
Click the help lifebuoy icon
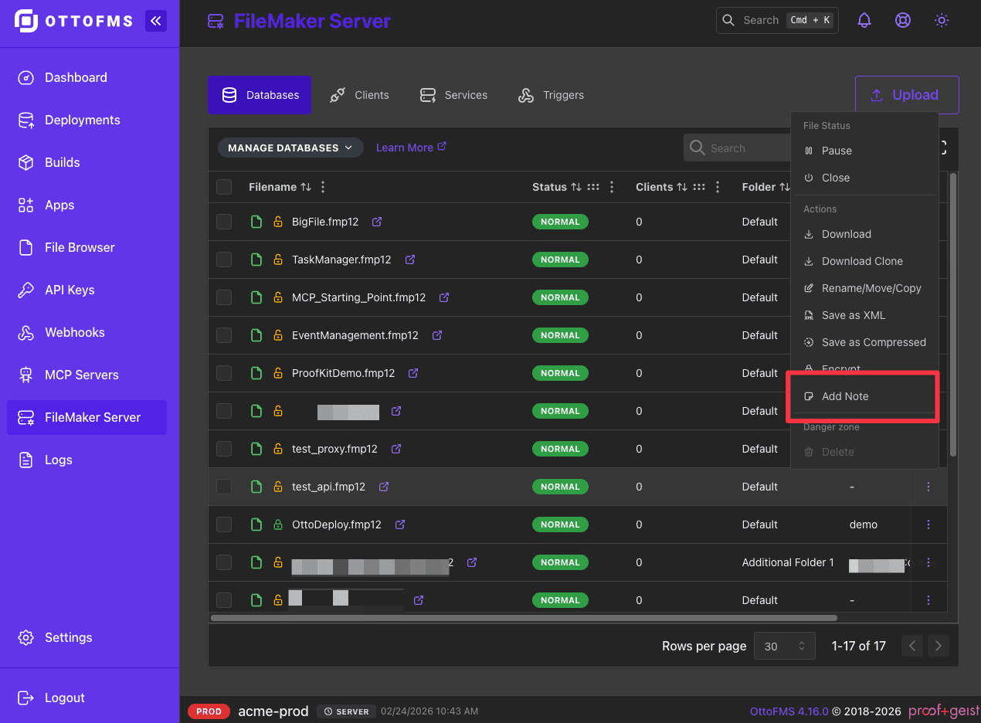pyautogui.click(x=902, y=21)
